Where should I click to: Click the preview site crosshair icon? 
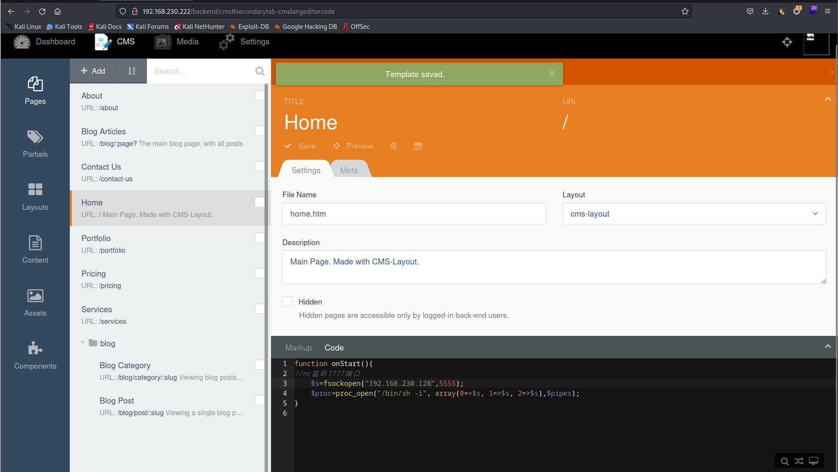[x=787, y=42]
